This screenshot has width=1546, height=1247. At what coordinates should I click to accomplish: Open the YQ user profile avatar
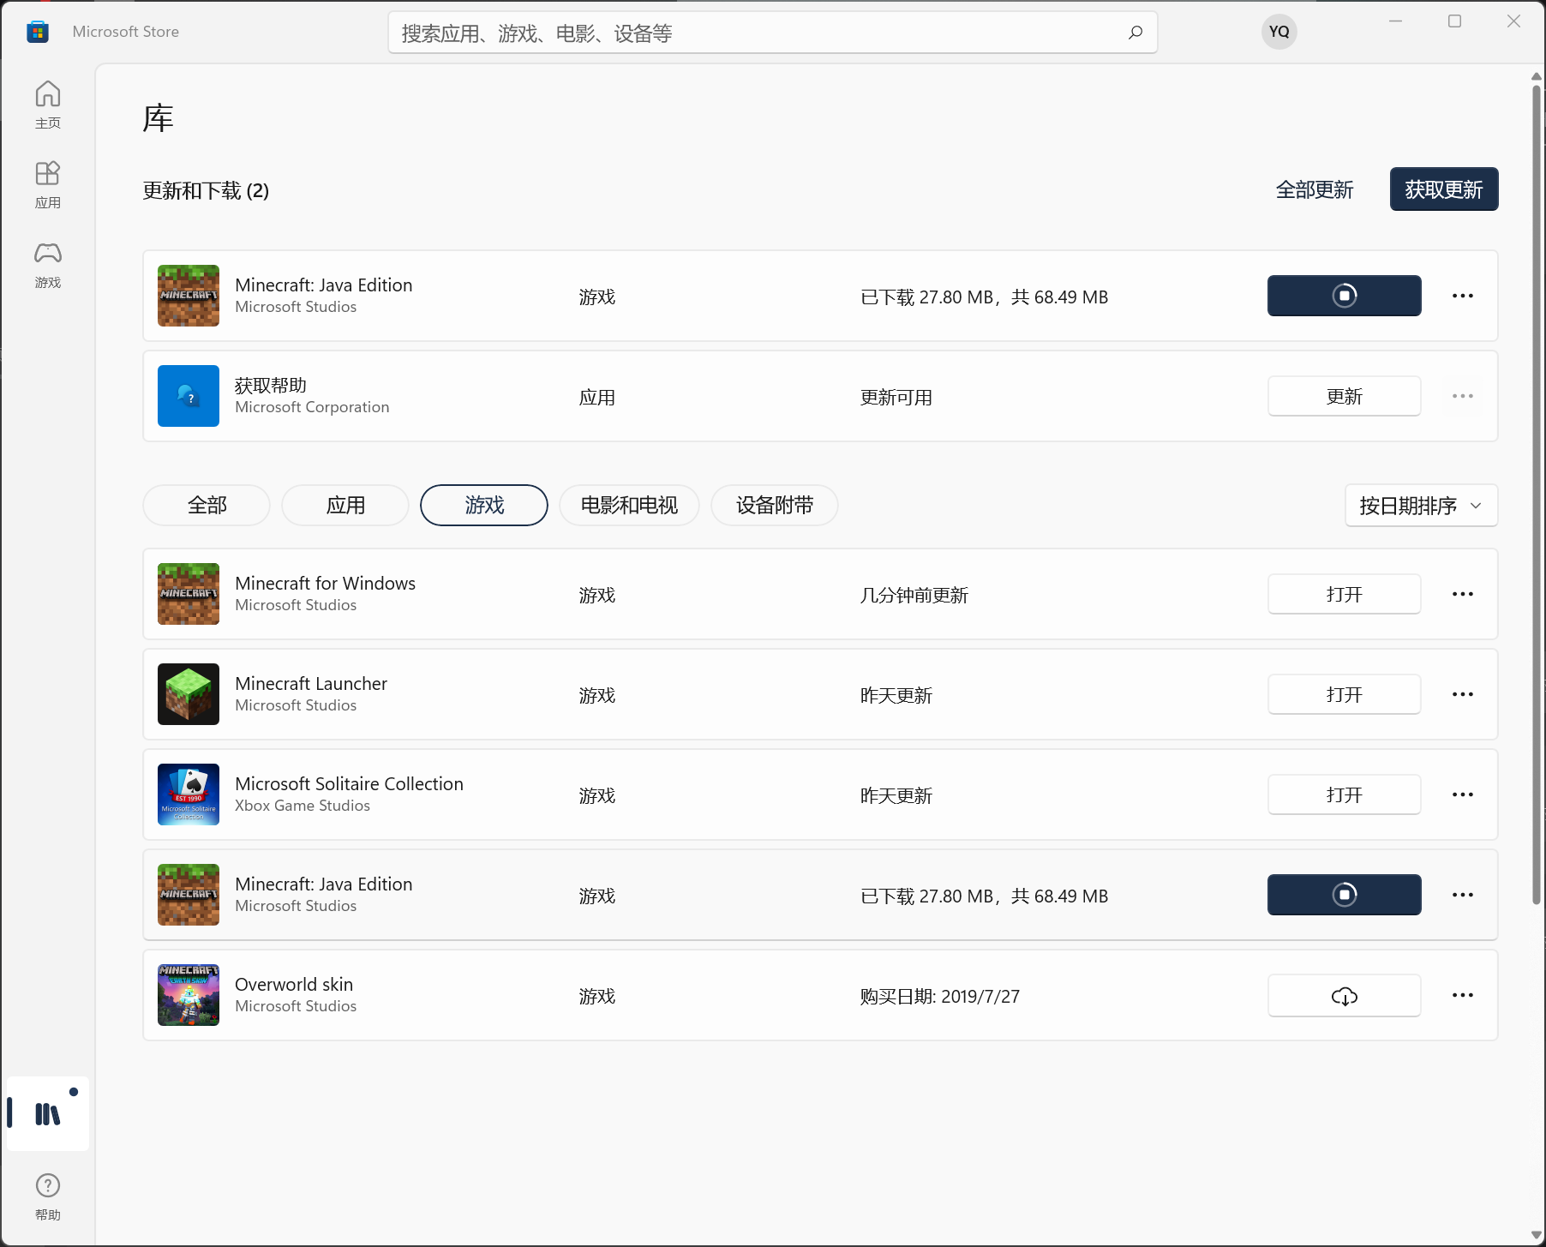click(x=1279, y=32)
